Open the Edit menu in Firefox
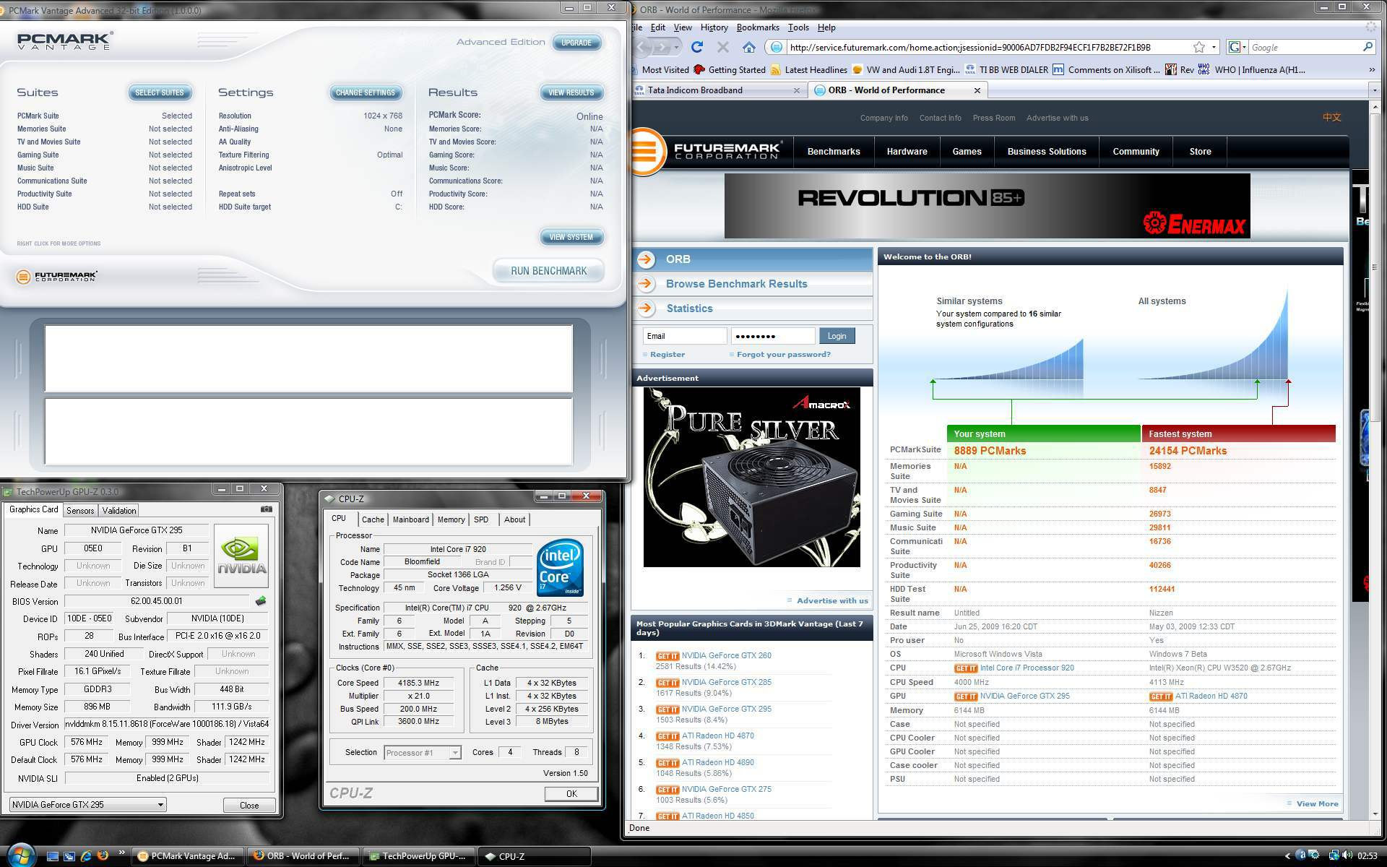 click(657, 27)
